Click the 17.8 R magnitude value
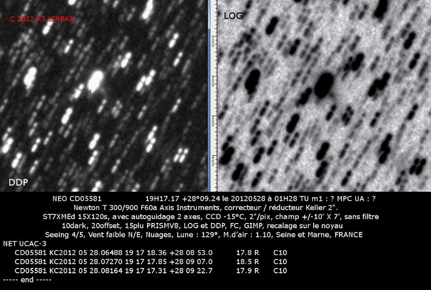Image resolution: width=431 pixels, height=290 pixels. pos(248,252)
